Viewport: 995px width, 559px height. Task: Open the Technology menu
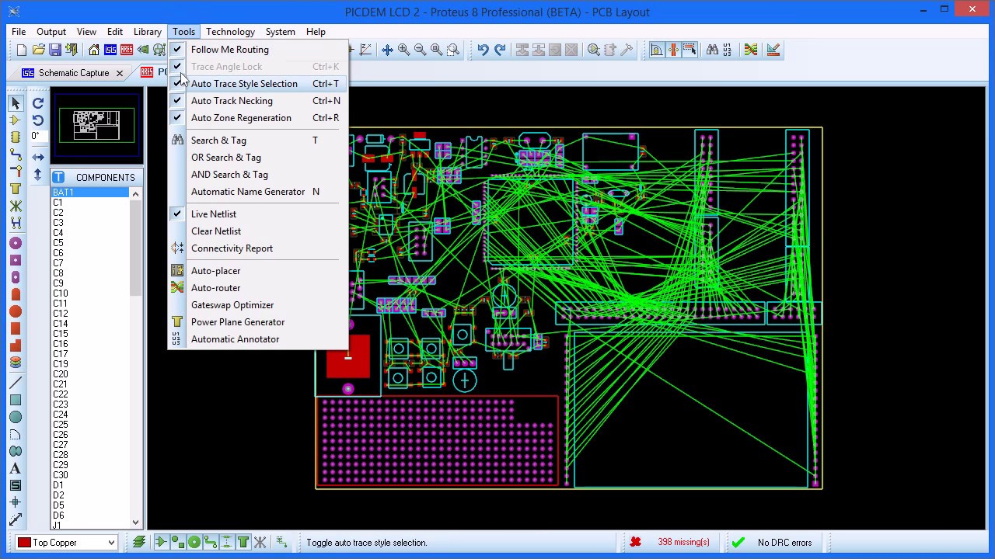[x=230, y=32]
